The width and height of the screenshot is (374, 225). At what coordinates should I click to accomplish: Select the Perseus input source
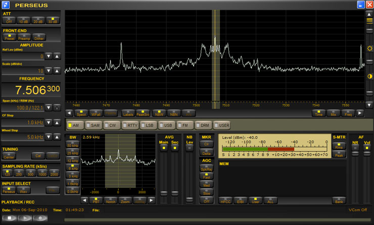(9, 190)
